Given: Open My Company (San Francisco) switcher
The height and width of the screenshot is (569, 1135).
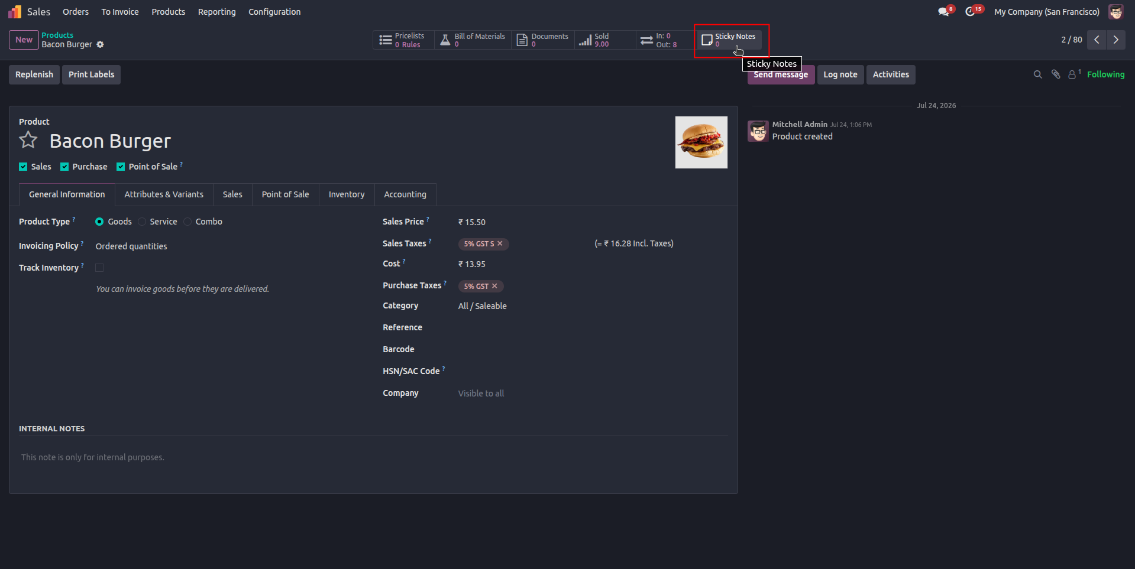Looking at the screenshot, I should click(1046, 12).
